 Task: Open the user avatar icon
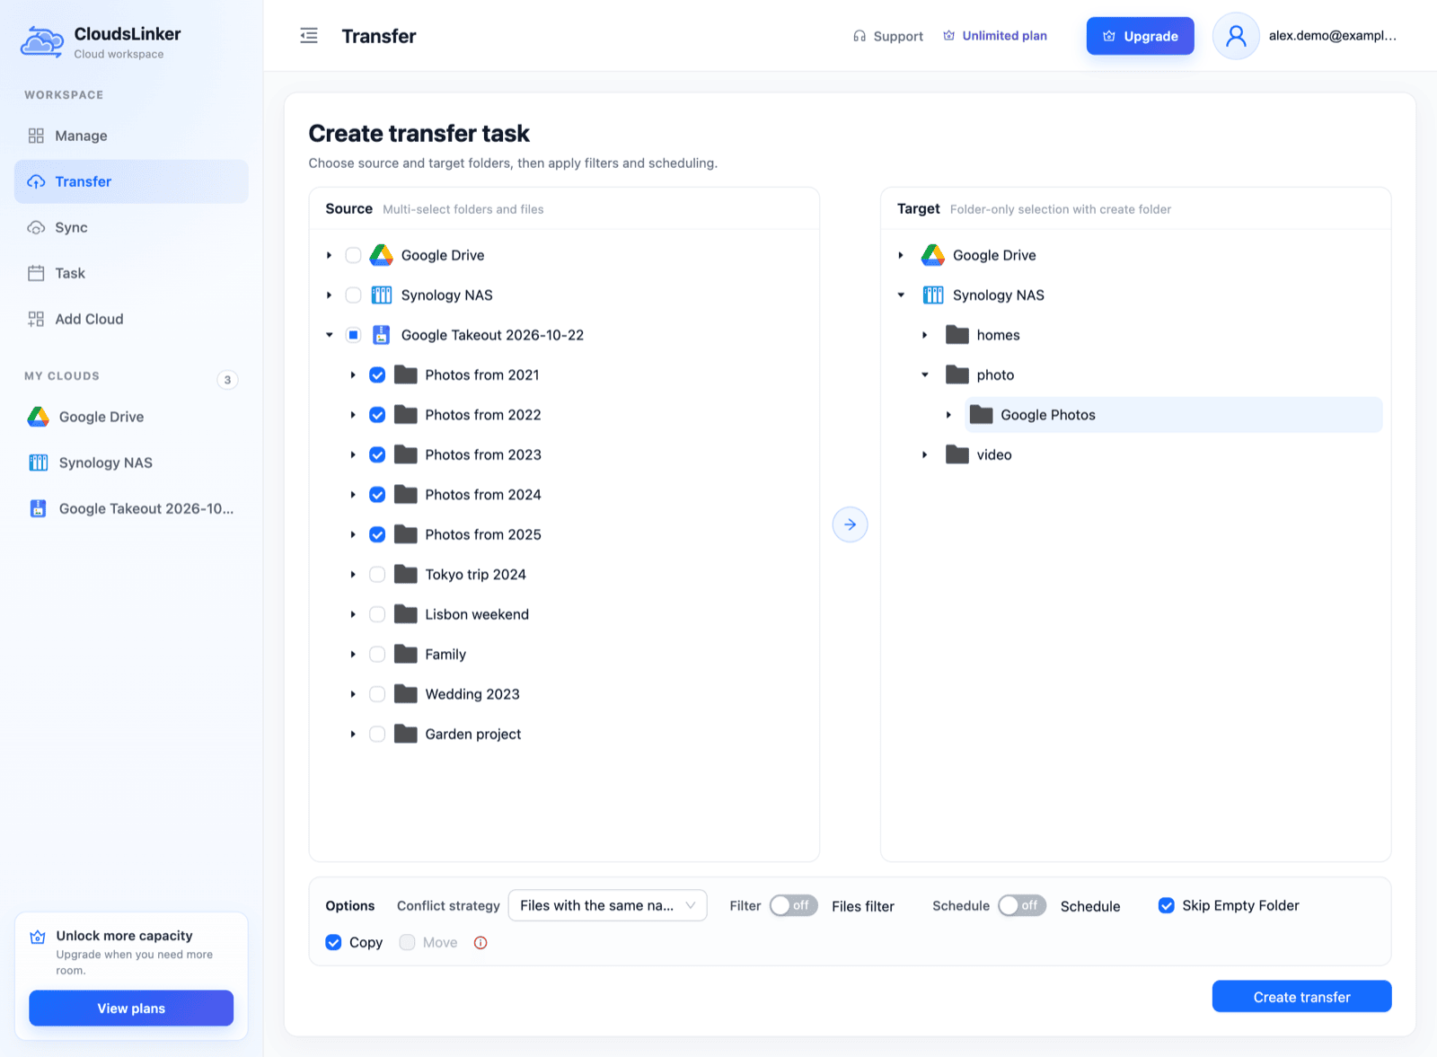(1236, 36)
